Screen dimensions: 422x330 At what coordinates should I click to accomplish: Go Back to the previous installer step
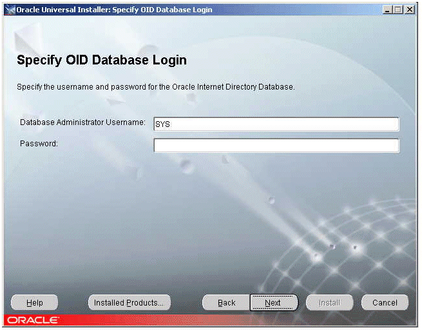click(x=226, y=302)
